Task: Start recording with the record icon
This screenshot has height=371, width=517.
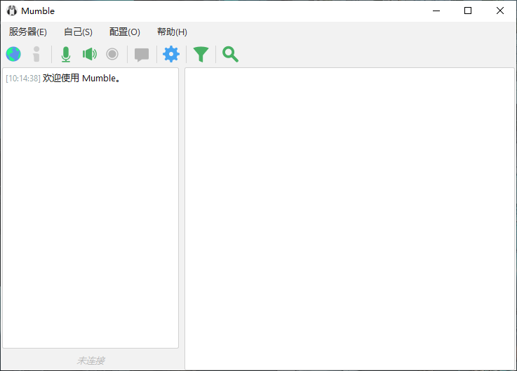Action: click(x=112, y=54)
